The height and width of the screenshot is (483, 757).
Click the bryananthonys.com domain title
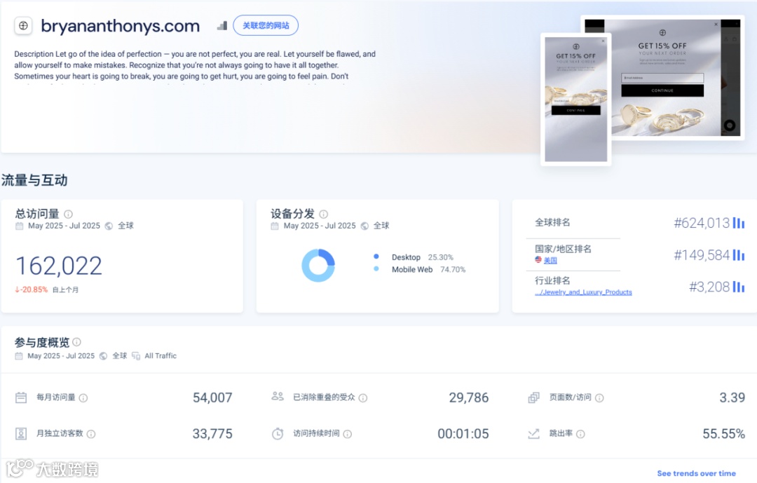point(121,26)
